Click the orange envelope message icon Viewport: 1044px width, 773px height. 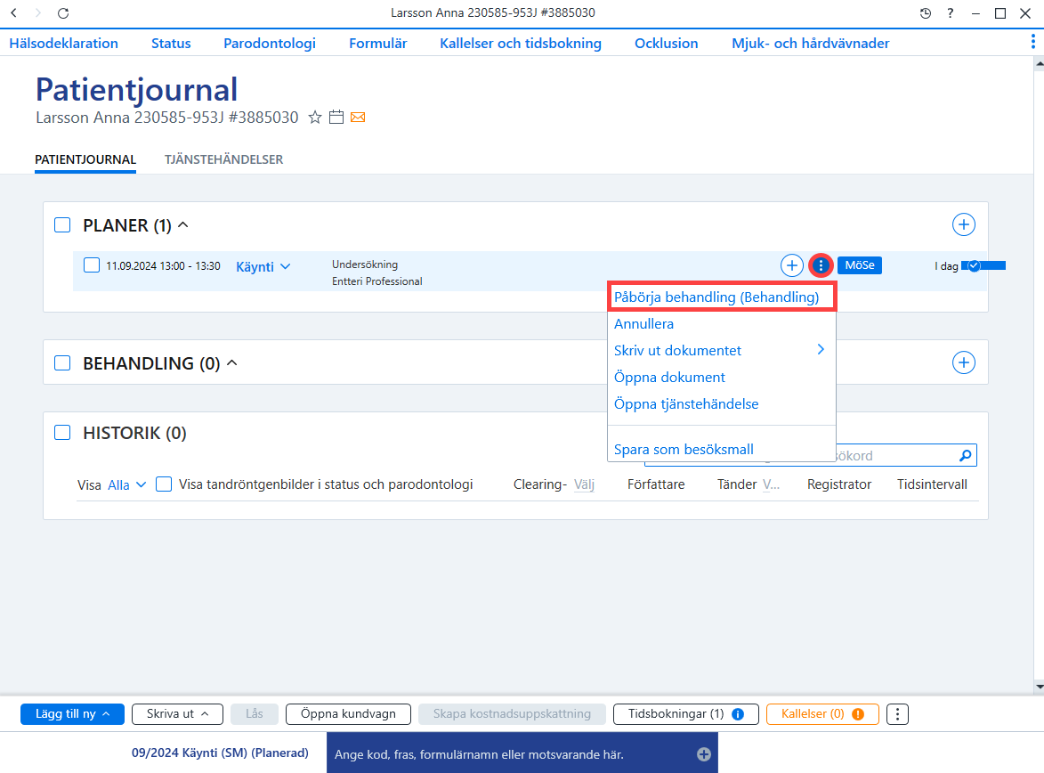(x=358, y=118)
